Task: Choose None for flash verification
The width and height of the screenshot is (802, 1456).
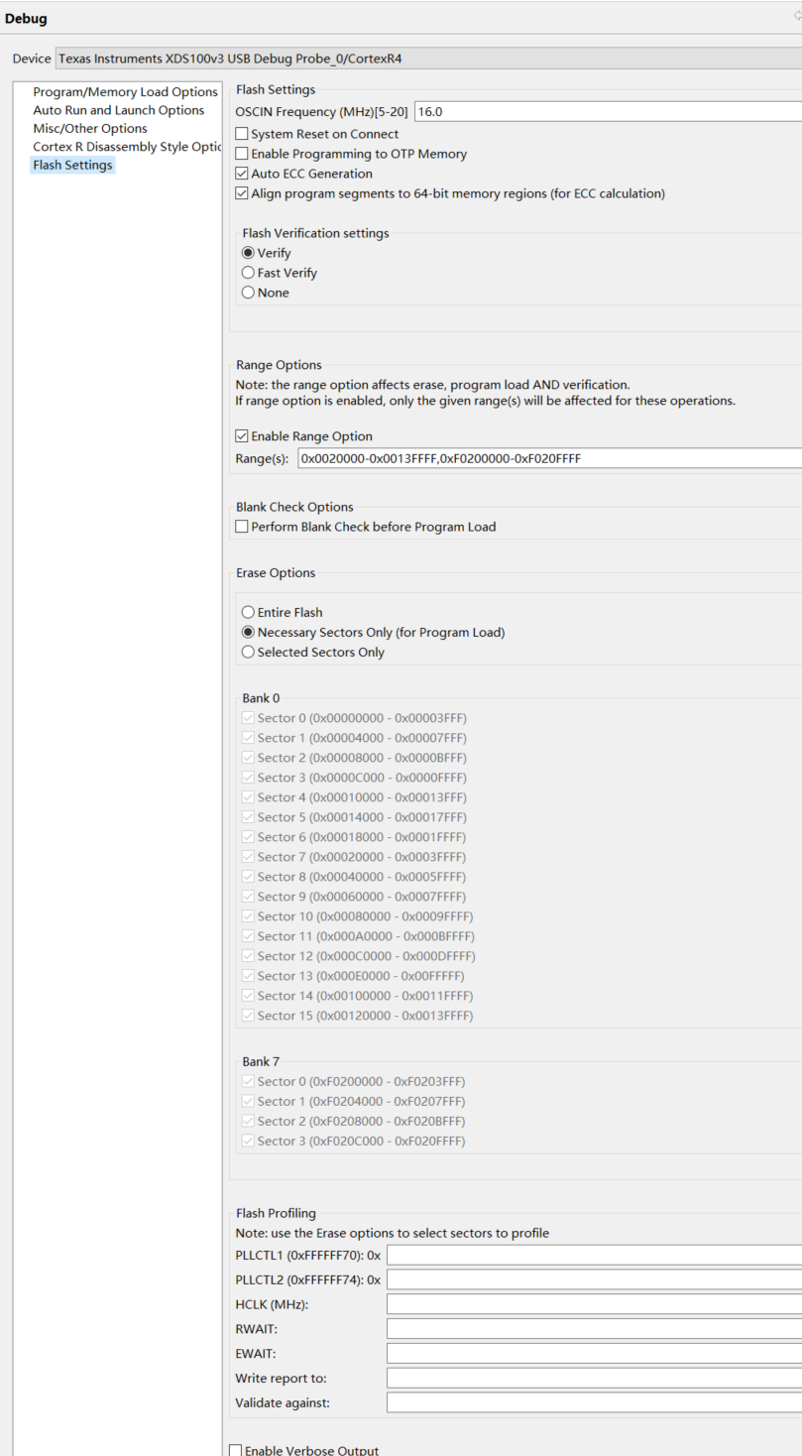Action: (249, 293)
